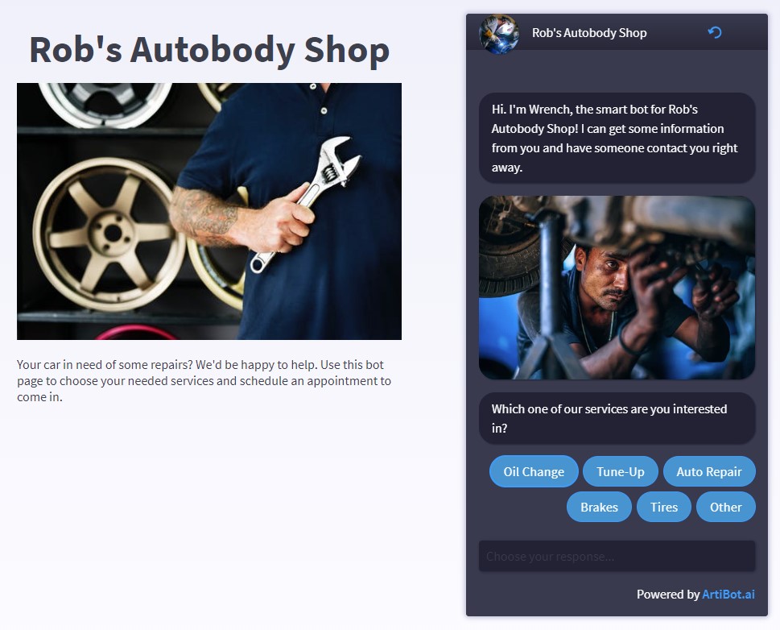The width and height of the screenshot is (780, 630).
Task: Focus the 'Choose your response' input field
Action: point(617,557)
